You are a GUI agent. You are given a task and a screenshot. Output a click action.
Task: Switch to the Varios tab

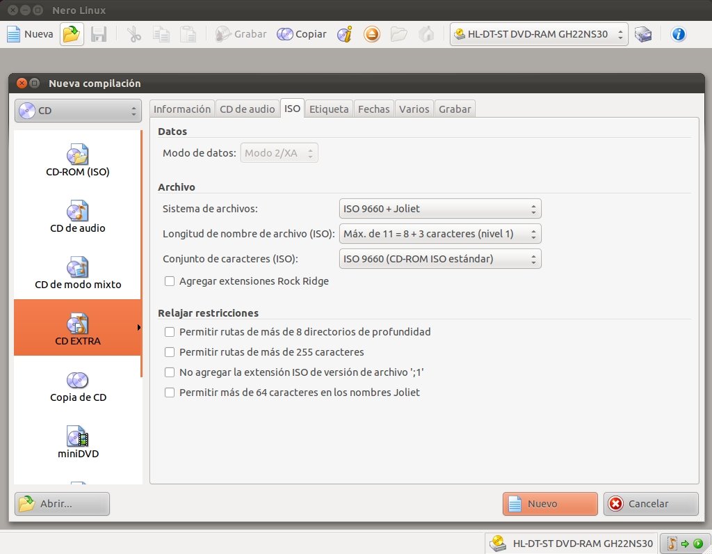coord(414,109)
